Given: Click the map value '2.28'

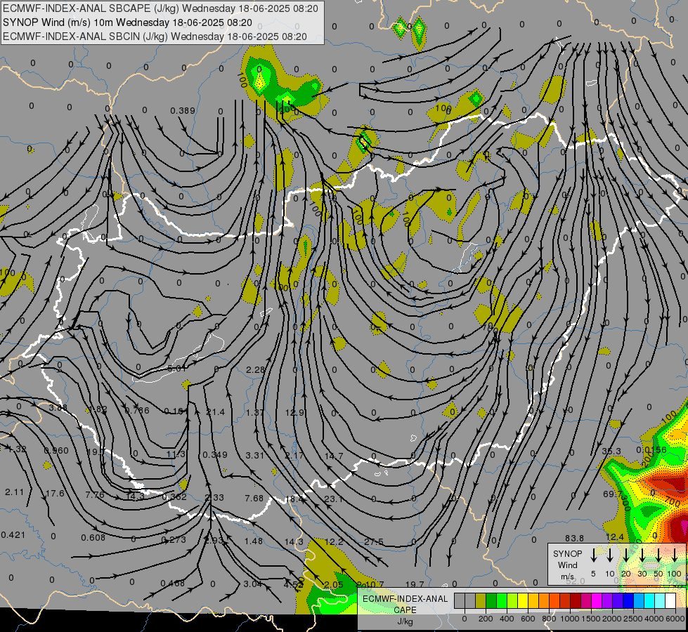Looking at the screenshot, I should pyautogui.click(x=255, y=370).
